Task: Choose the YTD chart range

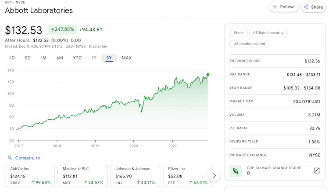Action: 77,58
